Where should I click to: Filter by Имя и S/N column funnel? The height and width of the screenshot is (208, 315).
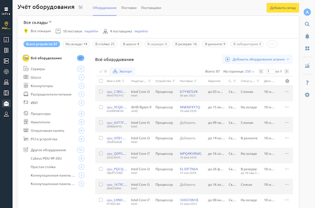(123, 81)
